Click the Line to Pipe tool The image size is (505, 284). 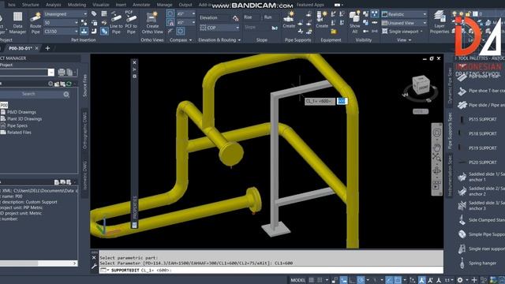click(x=116, y=23)
